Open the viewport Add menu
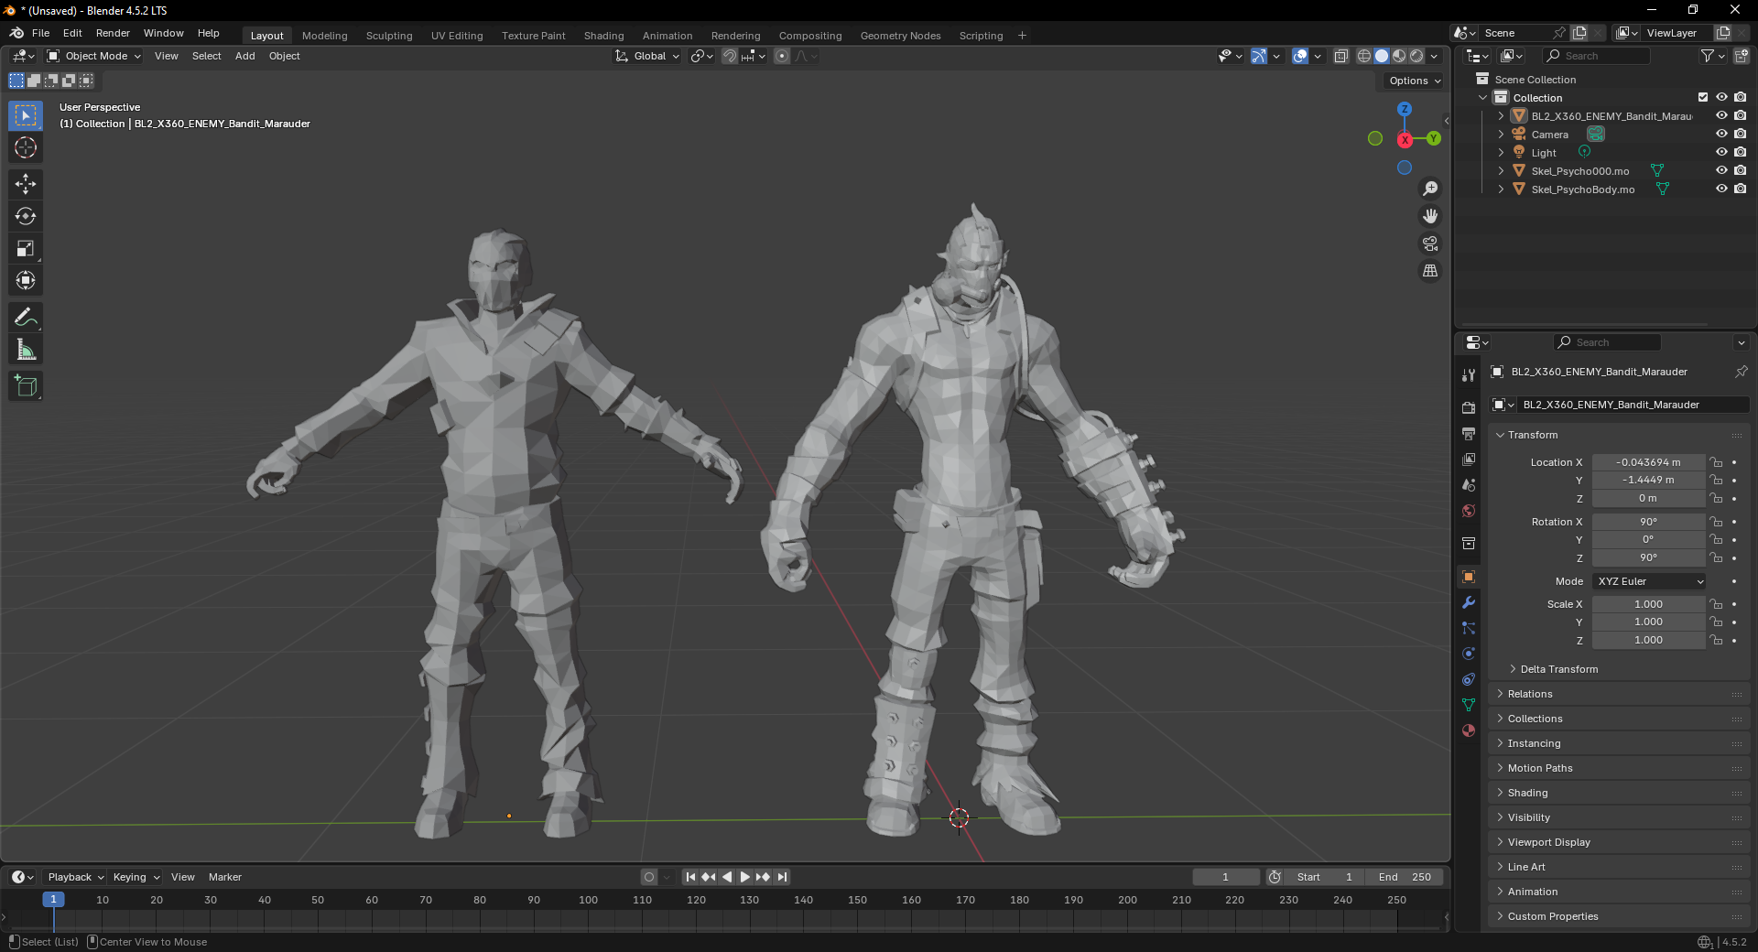Viewport: 1758px width, 952px height. click(x=244, y=56)
